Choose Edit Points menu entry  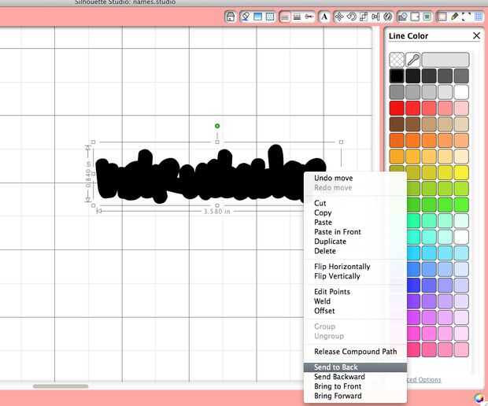tap(332, 292)
